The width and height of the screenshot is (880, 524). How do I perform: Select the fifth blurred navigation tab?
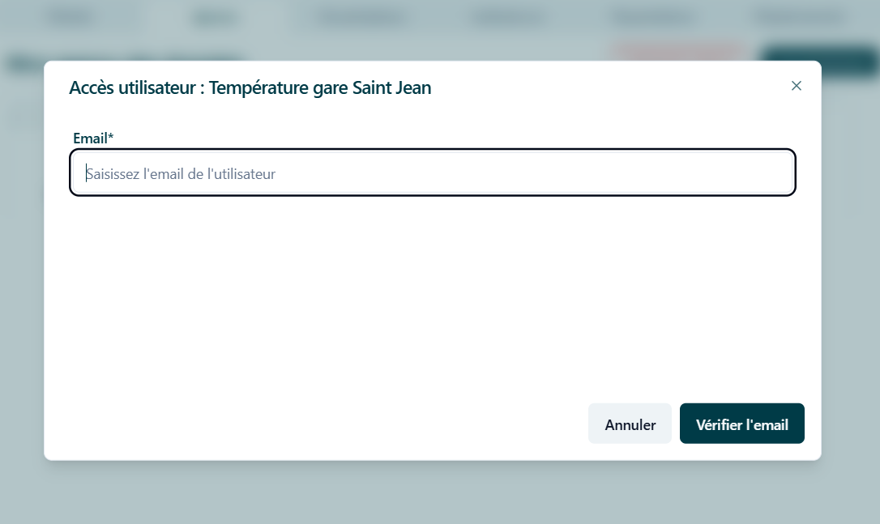click(x=651, y=17)
